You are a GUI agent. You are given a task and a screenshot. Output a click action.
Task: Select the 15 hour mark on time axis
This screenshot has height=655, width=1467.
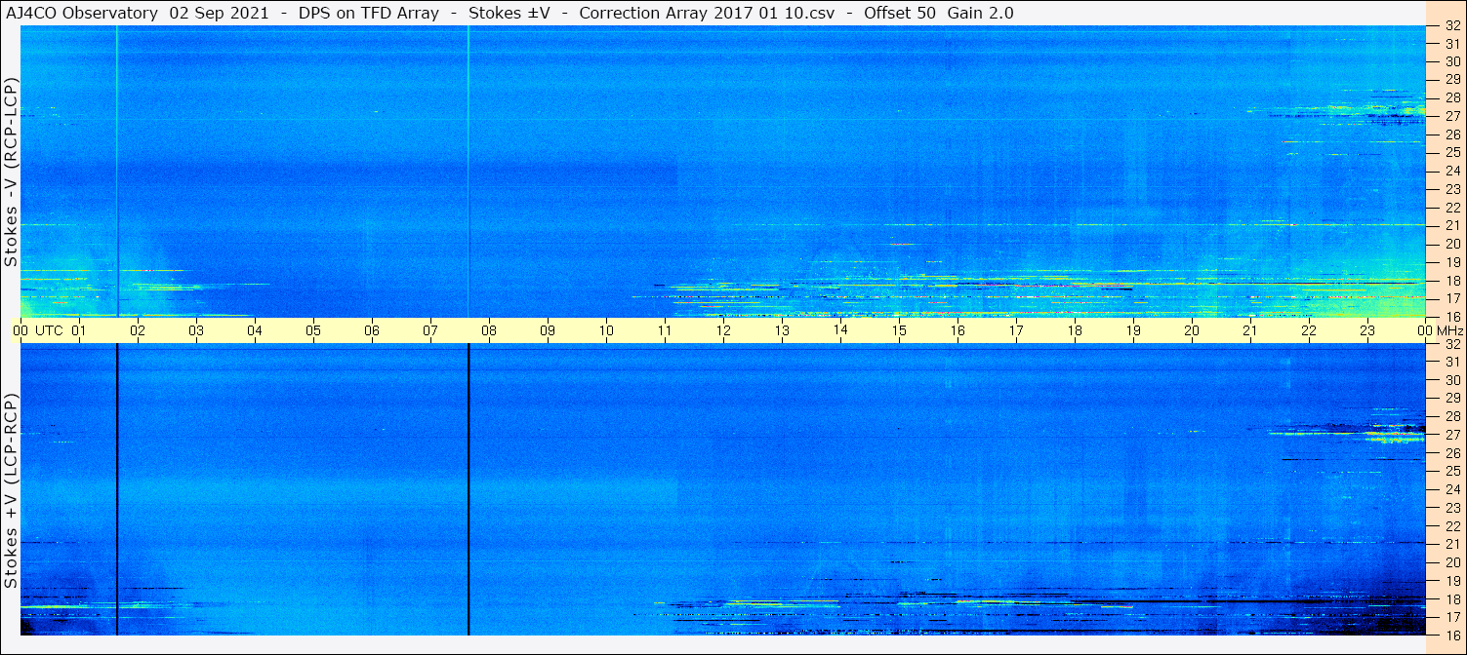(x=899, y=330)
